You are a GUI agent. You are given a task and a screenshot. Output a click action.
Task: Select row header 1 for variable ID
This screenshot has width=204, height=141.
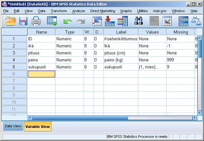pyautogui.click(x=14, y=39)
